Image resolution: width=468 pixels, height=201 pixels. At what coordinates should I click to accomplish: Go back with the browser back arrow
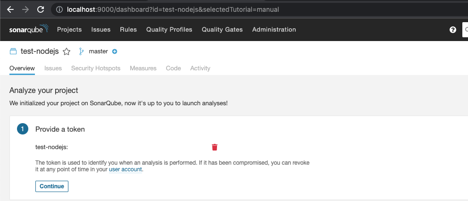click(10, 9)
